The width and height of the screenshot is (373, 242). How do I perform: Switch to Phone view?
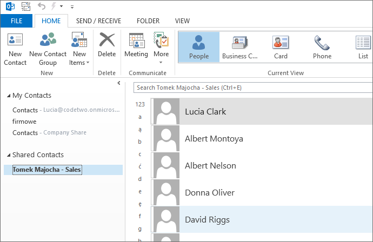click(322, 47)
